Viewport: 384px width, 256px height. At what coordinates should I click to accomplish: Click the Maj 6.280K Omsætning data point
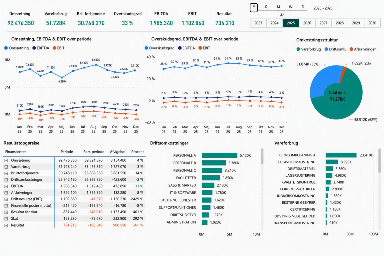pos(62,77)
